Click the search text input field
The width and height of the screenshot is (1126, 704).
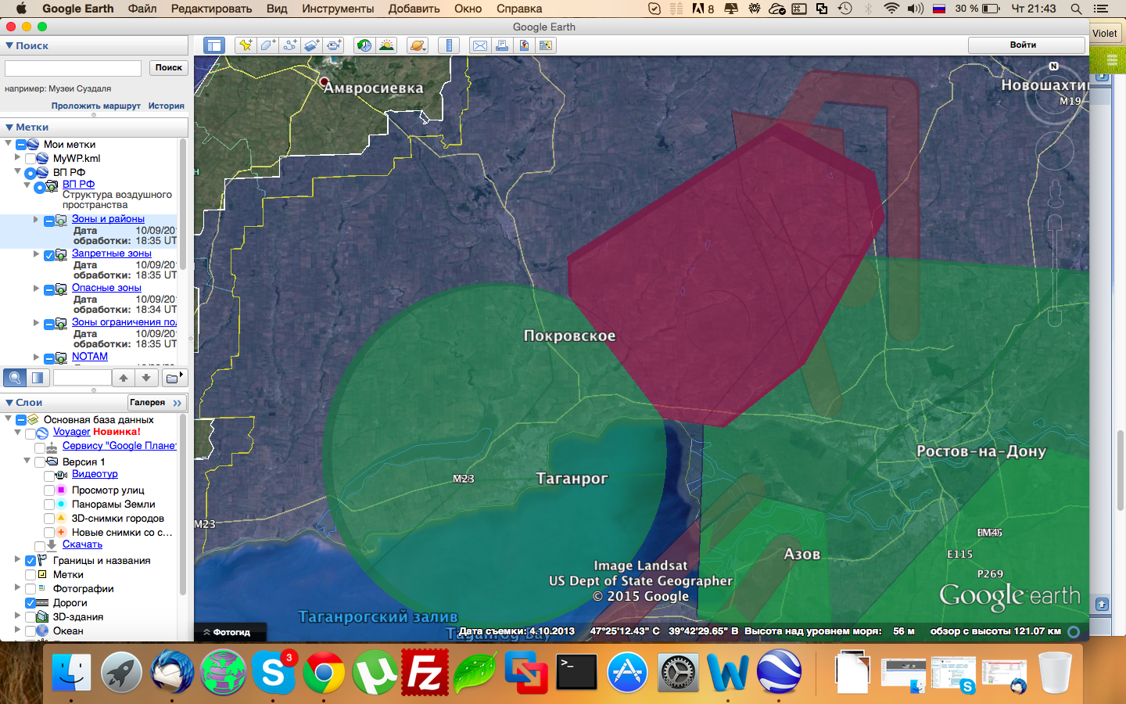(x=73, y=68)
